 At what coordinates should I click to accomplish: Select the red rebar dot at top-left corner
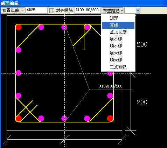point(19,27)
